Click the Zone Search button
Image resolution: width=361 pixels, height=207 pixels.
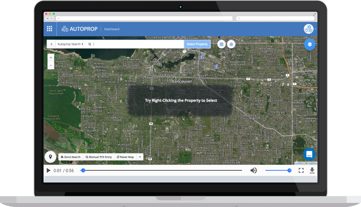coord(71,157)
